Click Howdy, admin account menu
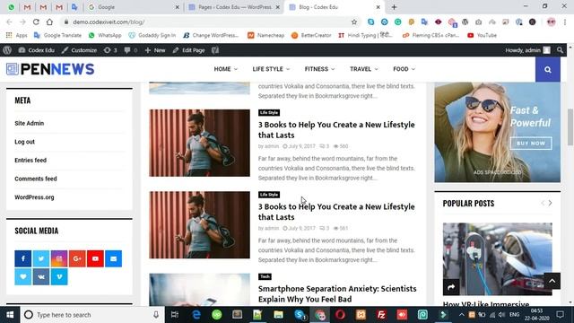Screen dimensions: 574x323 point(527,50)
